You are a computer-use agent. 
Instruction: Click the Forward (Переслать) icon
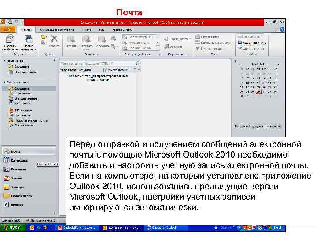click(102, 39)
